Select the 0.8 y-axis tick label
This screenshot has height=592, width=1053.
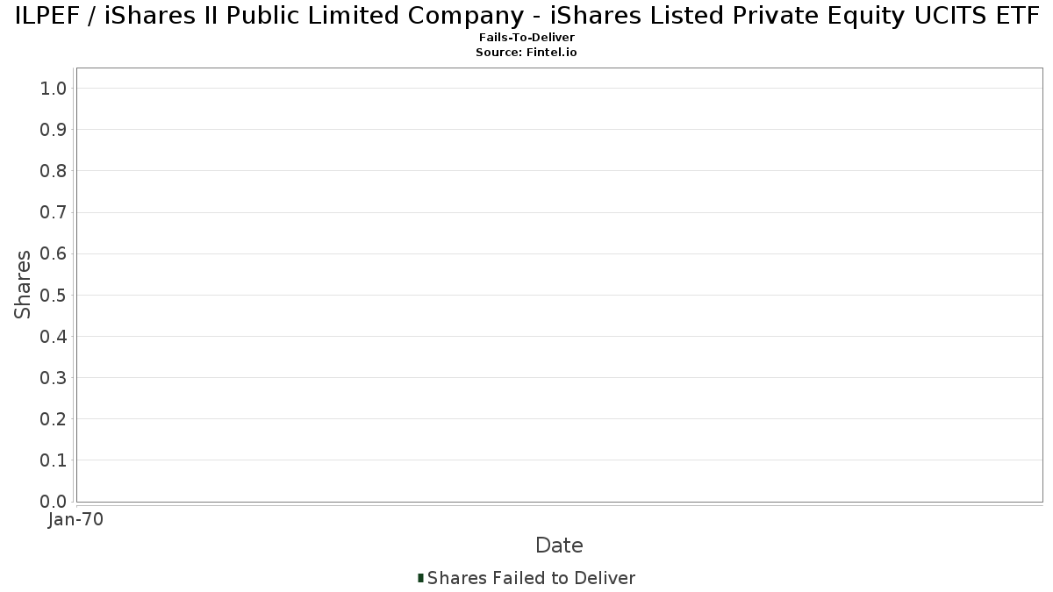point(54,171)
